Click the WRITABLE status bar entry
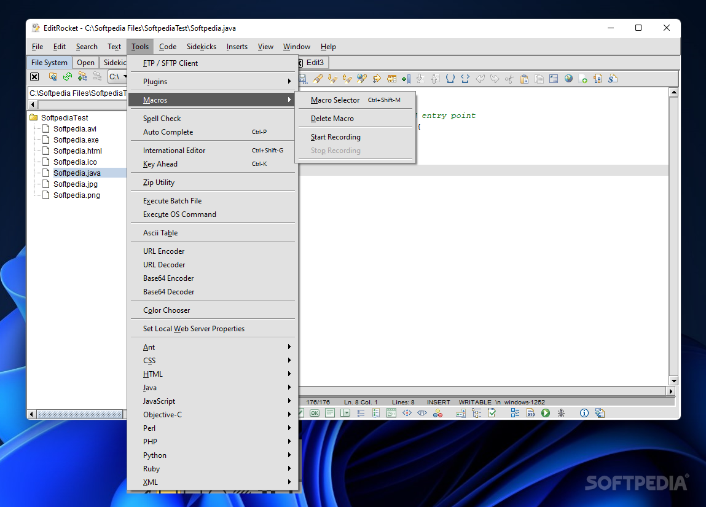This screenshot has width=706, height=507. (x=475, y=402)
